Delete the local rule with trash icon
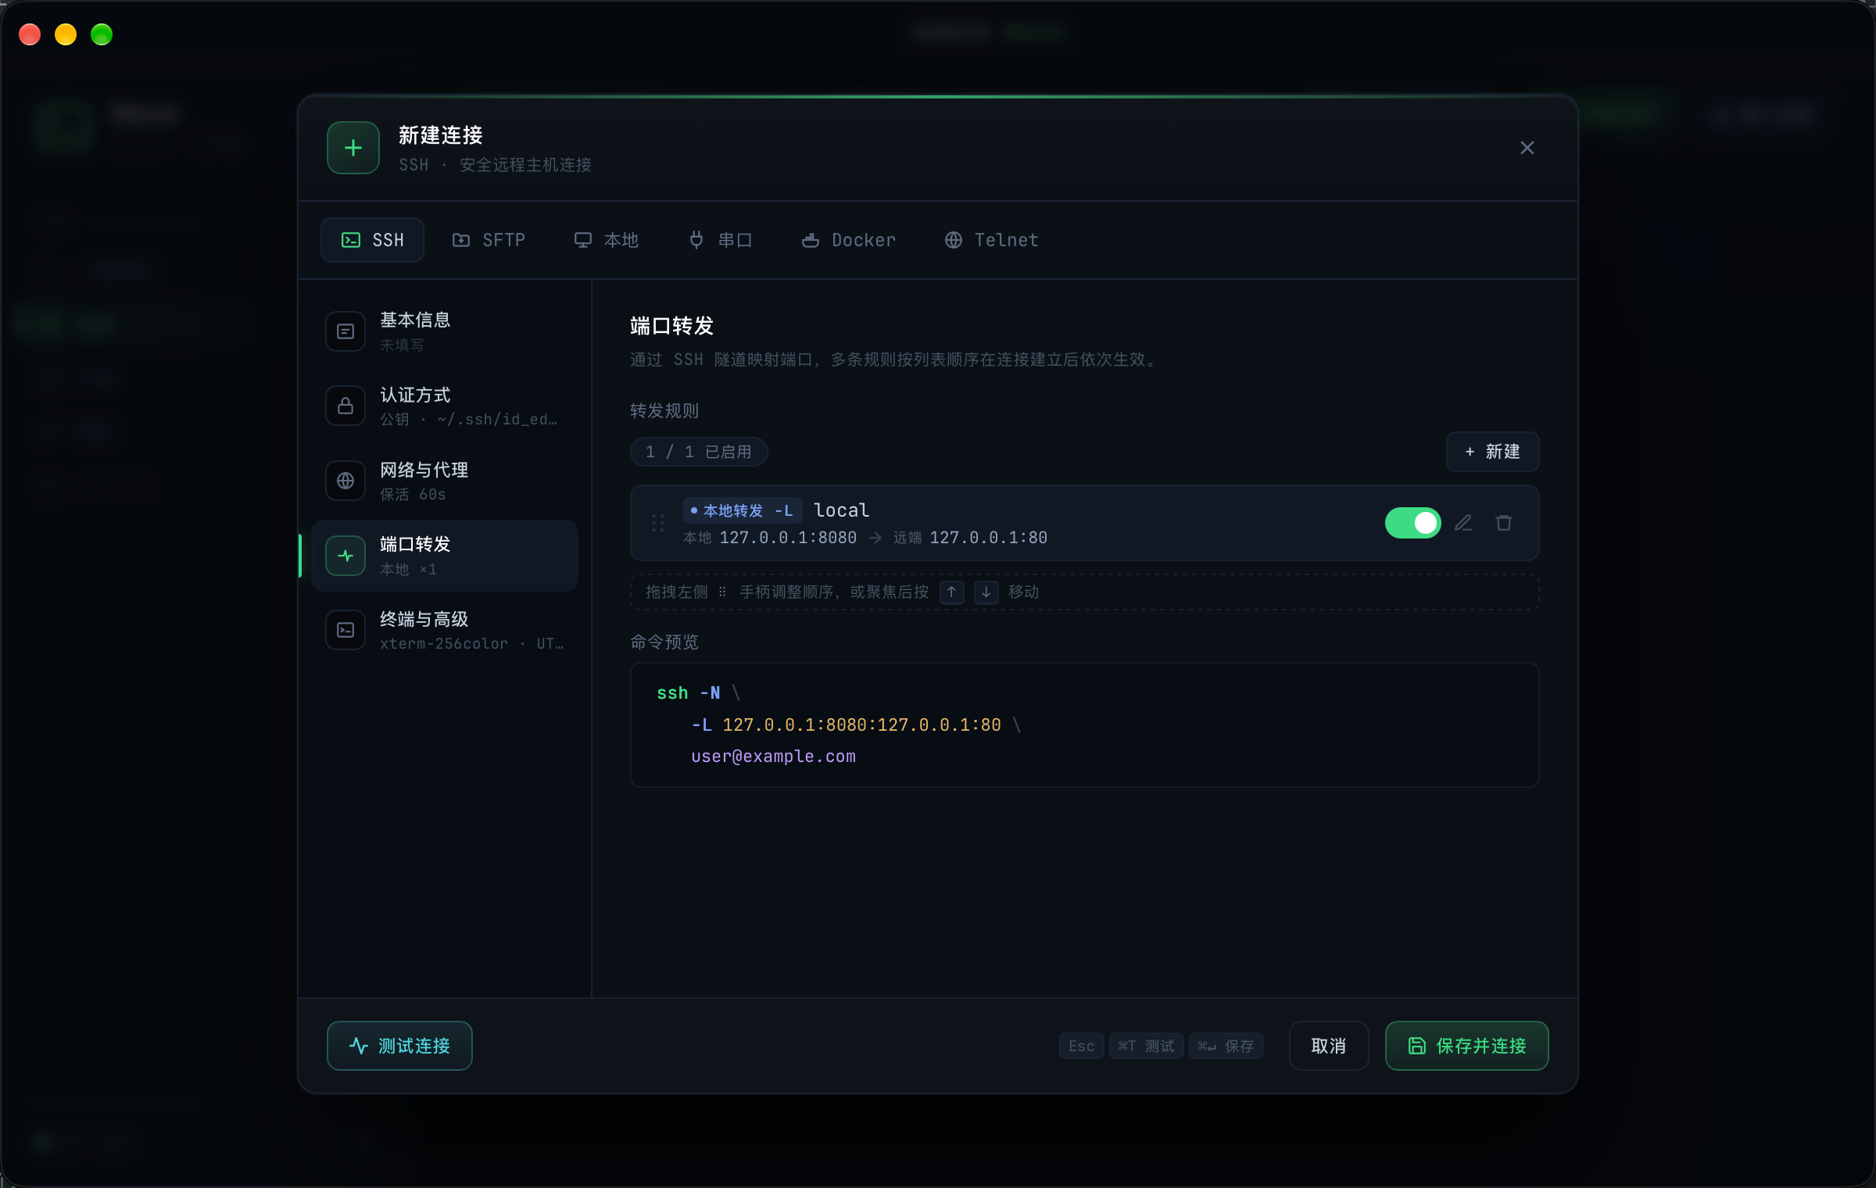1876x1188 pixels. tap(1504, 523)
